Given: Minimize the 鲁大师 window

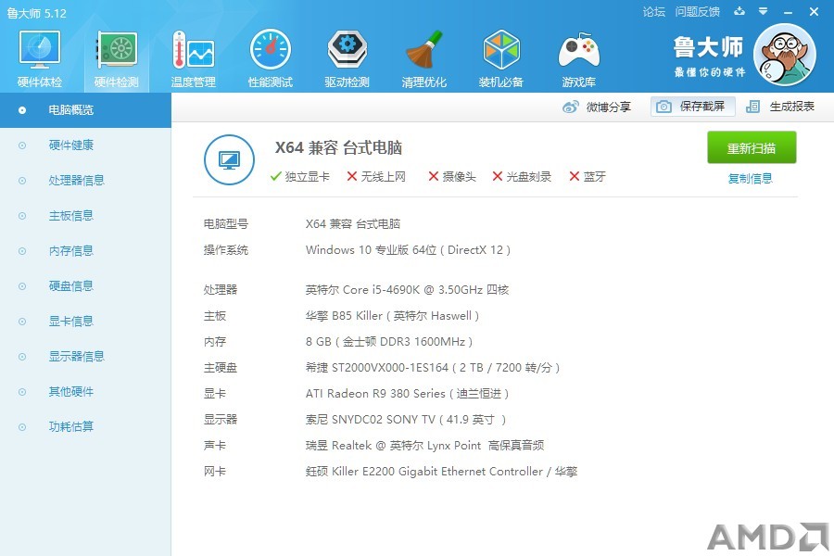Looking at the screenshot, I should pos(788,12).
